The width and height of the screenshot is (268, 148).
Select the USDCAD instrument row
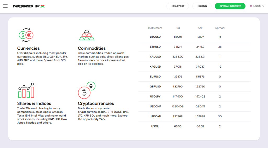pyautogui.click(x=195, y=116)
